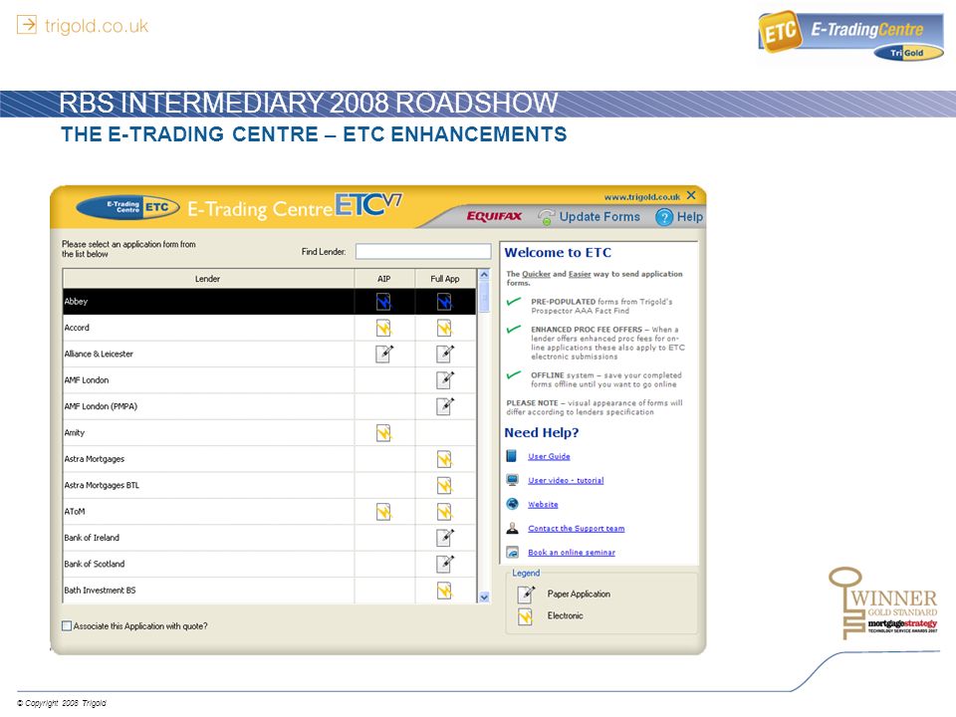Click the blue Help question mark icon
956x717 pixels.
664,217
